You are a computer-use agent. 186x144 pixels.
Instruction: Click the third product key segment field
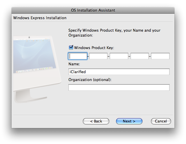tap(119, 56)
